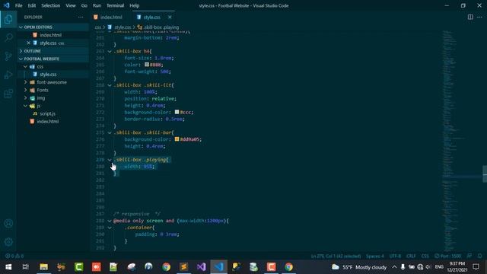Close the style.css editor tab
Image resolution: width=487 pixels, height=274 pixels.
(x=170, y=17)
